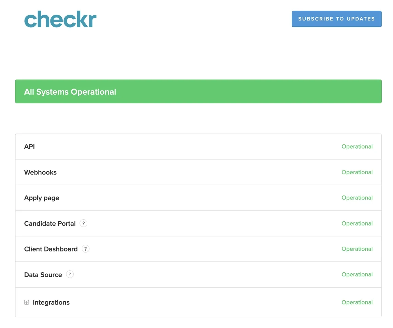Expand the Integrations component group
This screenshot has height=328, width=393.
point(27,302)
